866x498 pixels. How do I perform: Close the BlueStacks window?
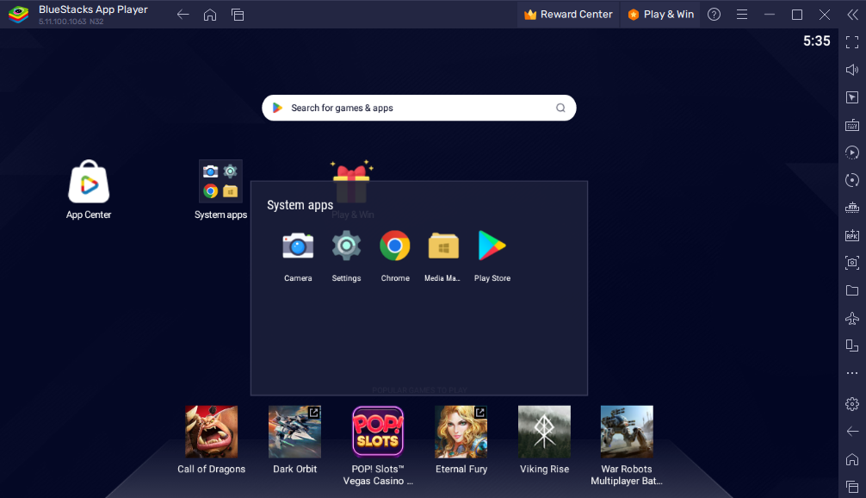(825, 15)
